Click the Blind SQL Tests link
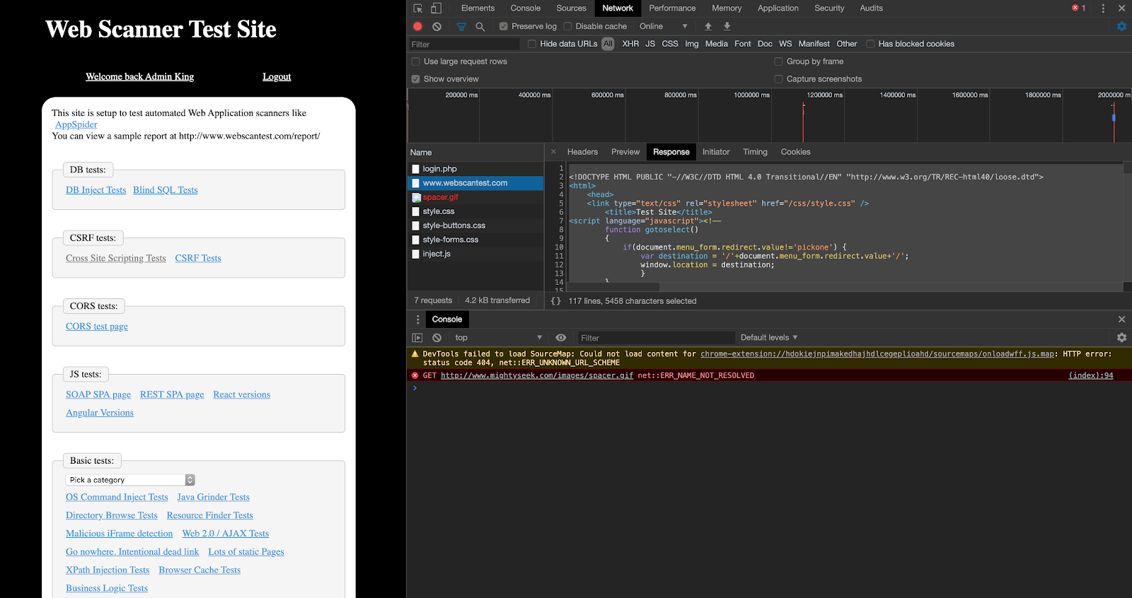Viewport: 1132px width, 598px height. pyautogui.click(x=165, y=190)
